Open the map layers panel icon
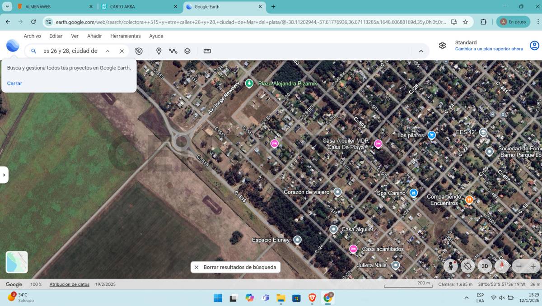542x306 pixels. [x=187, y=51]
